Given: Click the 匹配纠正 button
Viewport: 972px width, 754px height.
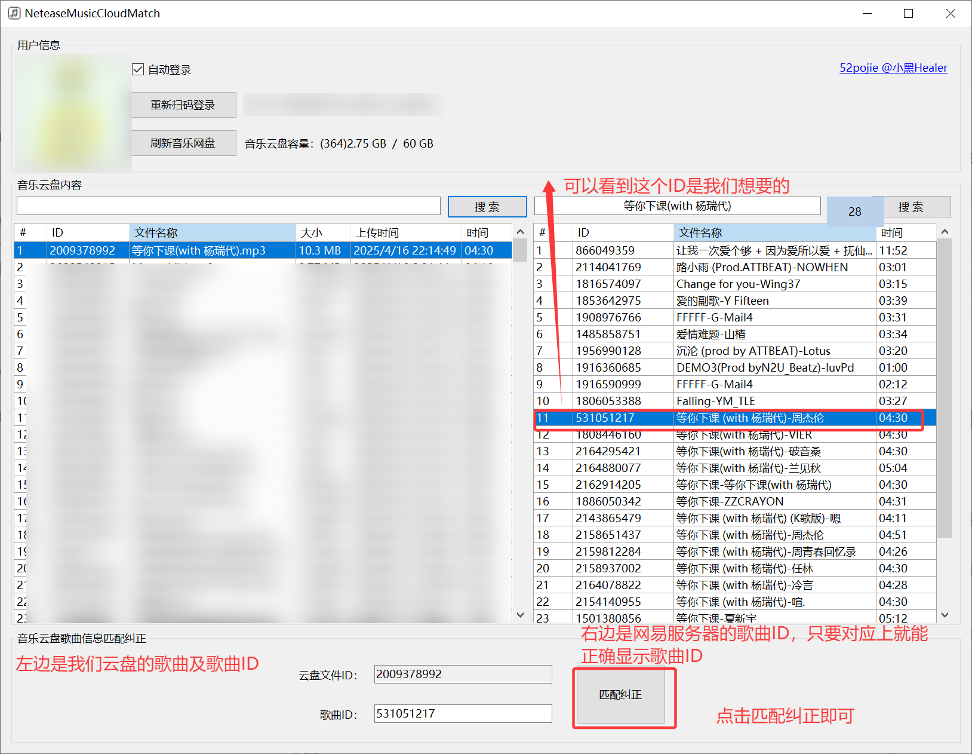Looking at the screenshot, I should (x=620, y=695).
